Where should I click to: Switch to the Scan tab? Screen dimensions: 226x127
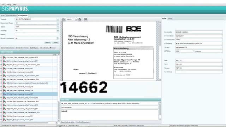(3, 16)
